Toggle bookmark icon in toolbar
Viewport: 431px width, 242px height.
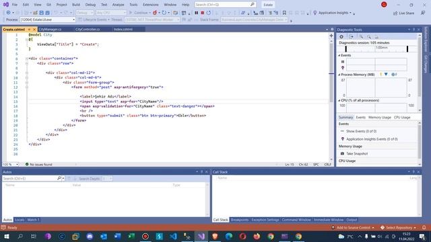coord(284,13)
